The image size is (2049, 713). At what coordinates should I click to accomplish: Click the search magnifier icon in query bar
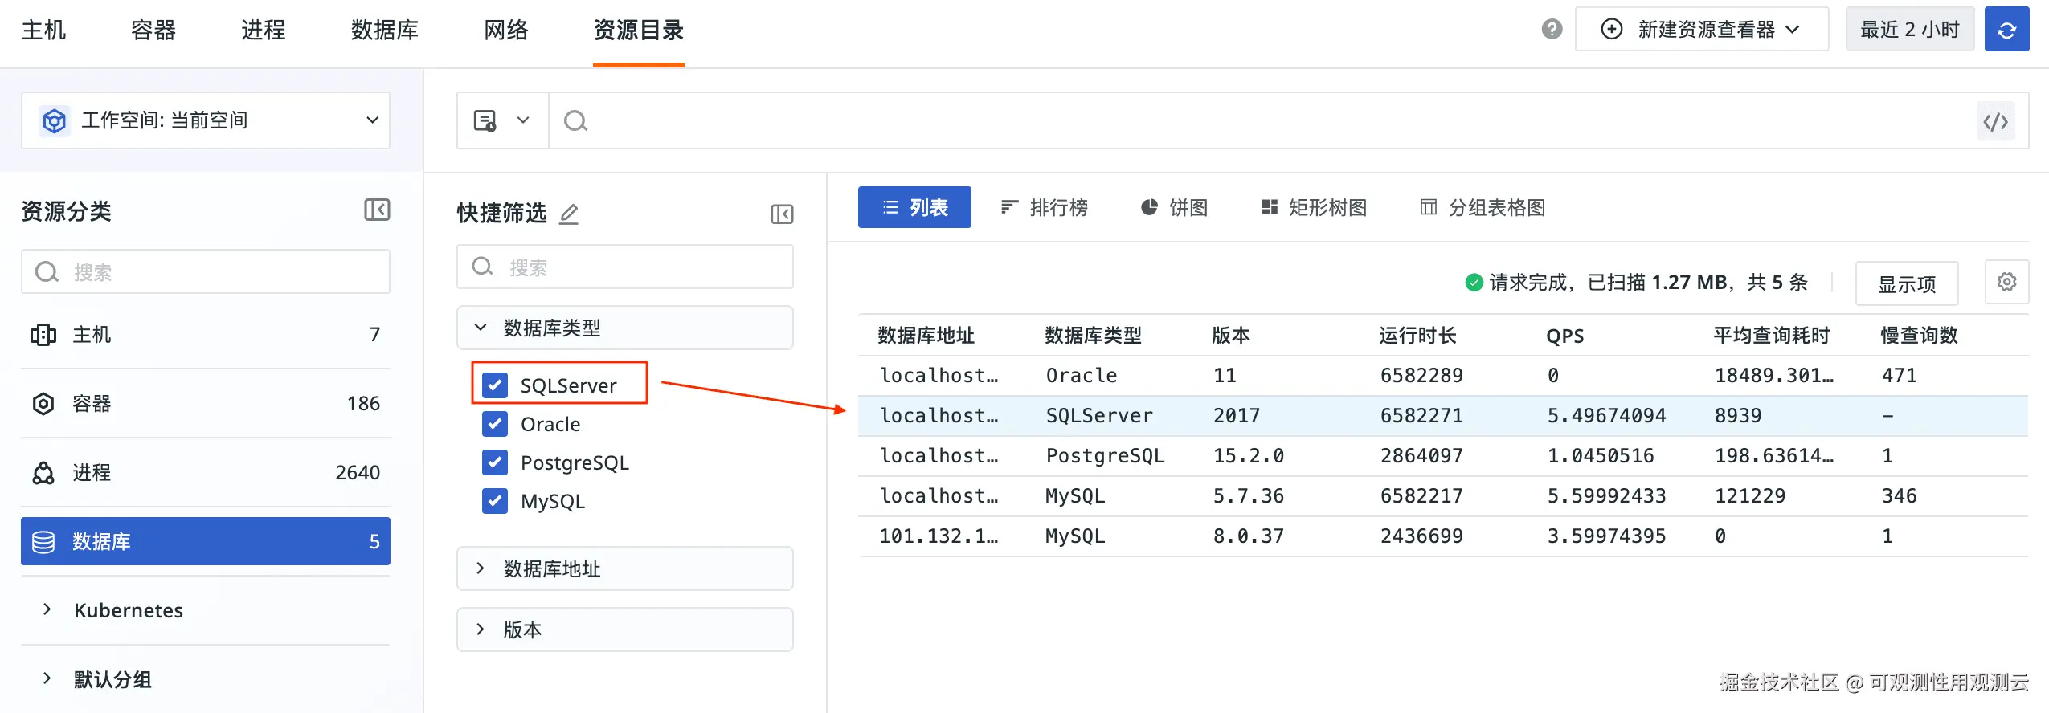575,121
